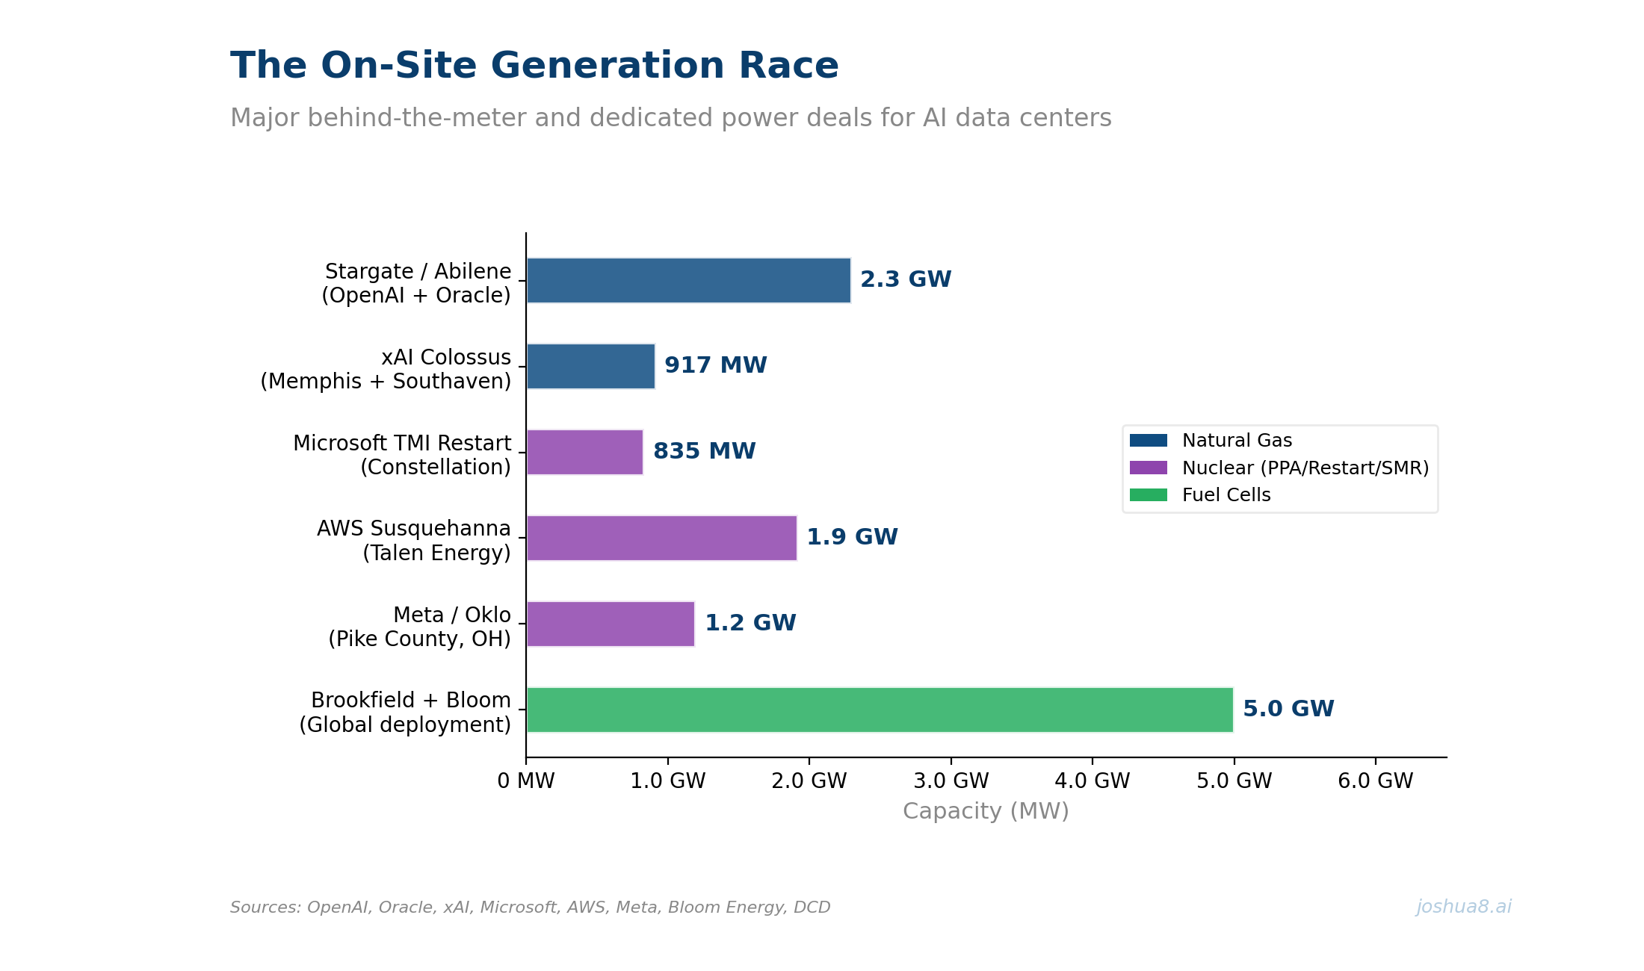Viewport: 1644px width, 971px height.
Task: Select the xAI Colossus bar
Action: coord(590,366)
